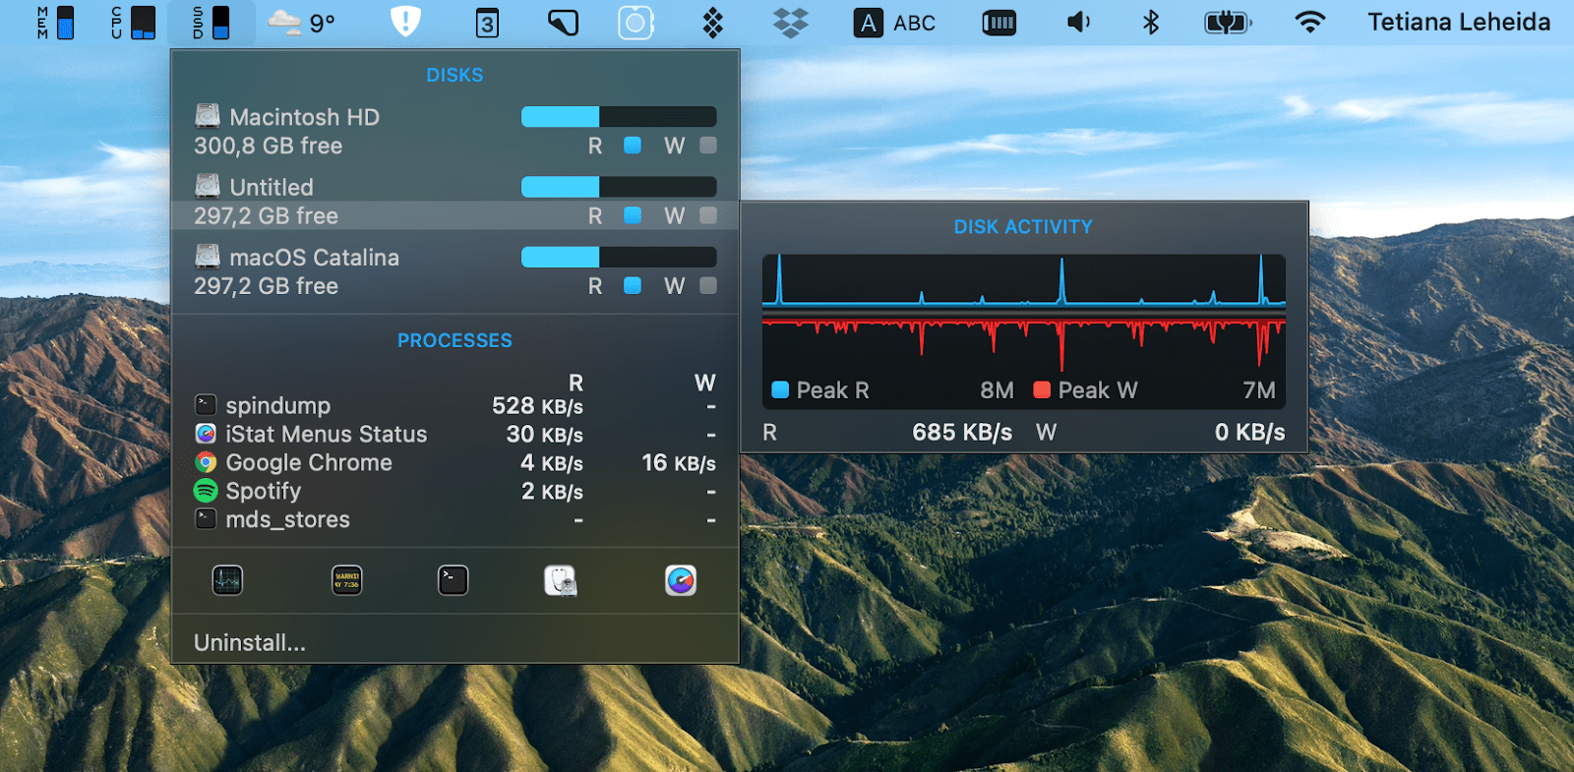The width and height of the screenshot is (1574, 772).
Task: Click gray W indicator for Untitled disk
Action: (x=708, y=215)
